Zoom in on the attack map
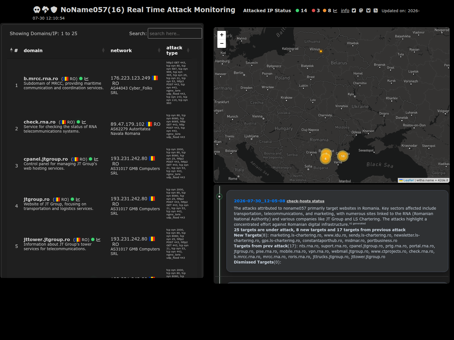Viewport: 454px width, 340px height. [222, 35]
